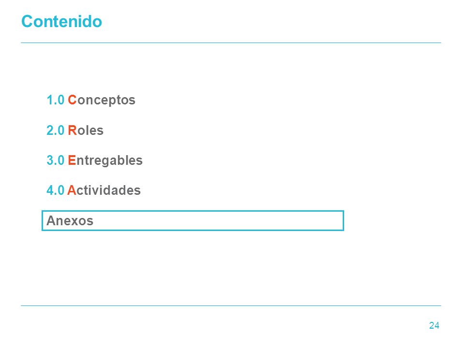The image size is (464, 348).
Task: Click empty space inside the Anexos box
Action: pos(219,221)
